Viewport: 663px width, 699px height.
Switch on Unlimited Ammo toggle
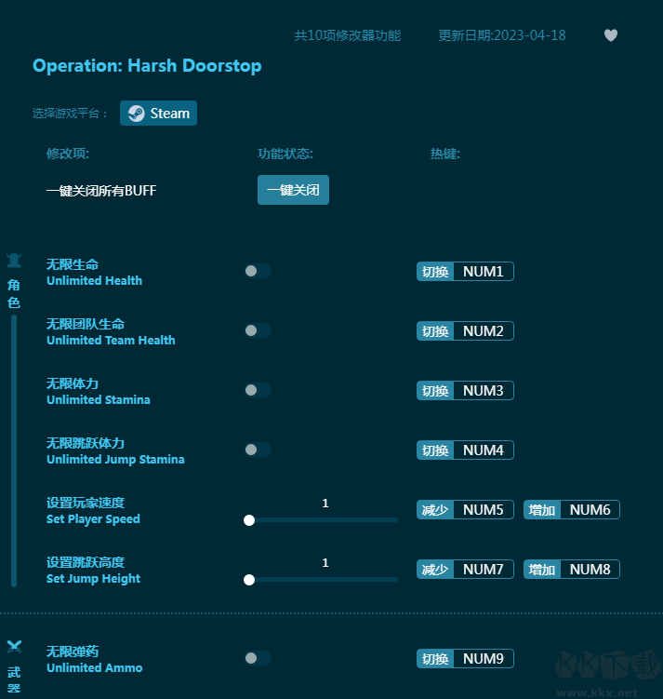tap(258, 658)
